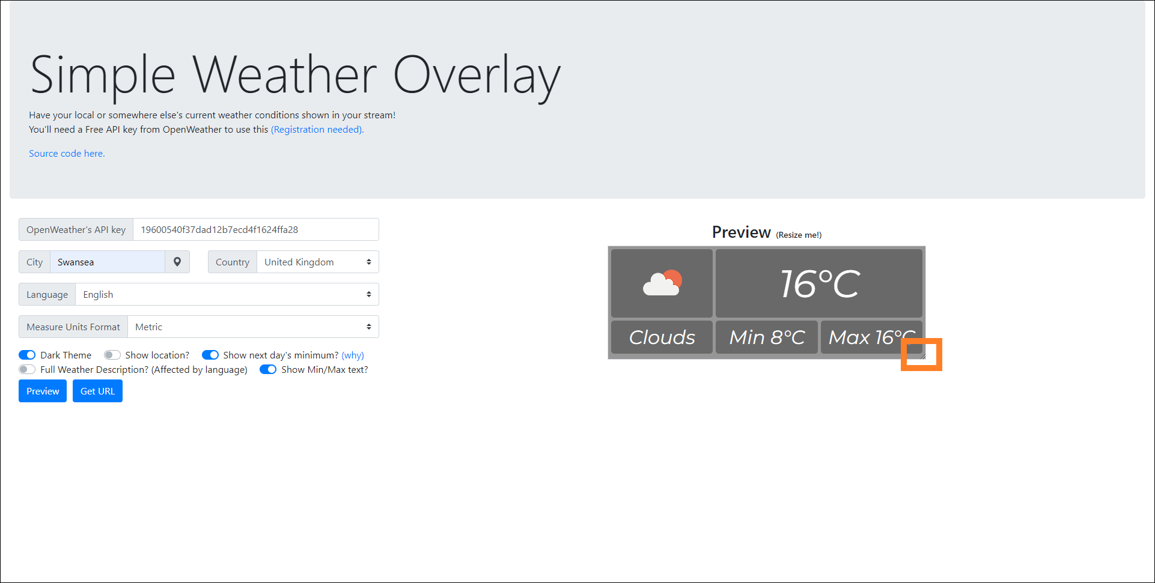Open the Country dropdown
This screenshot has width=1155, height=583.
tap(317, 262)
